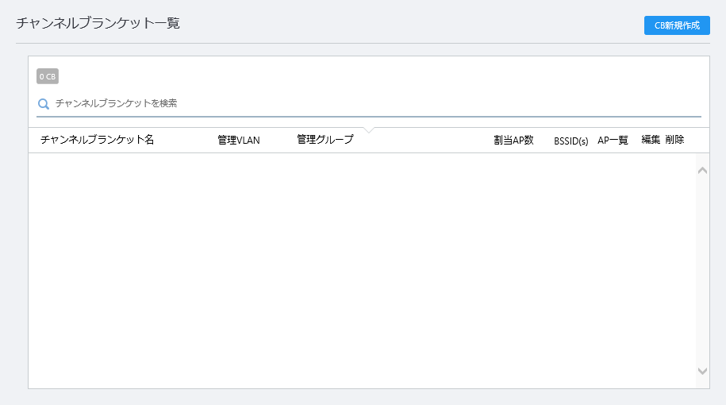The width and height of the screenshot is (726, 405).
Task: Click the triangle pointer under search bar
Action: tap(369, 130)
